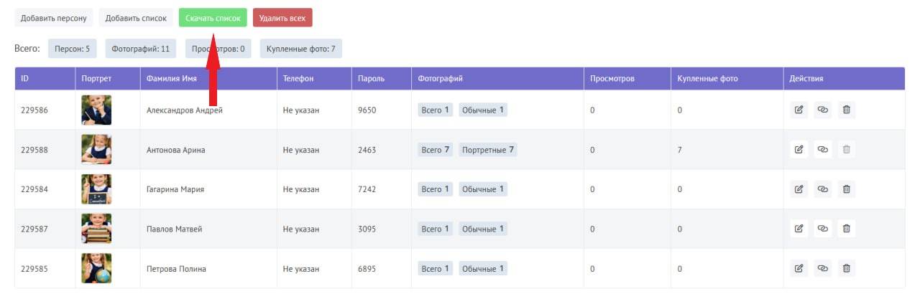This screenshot has height=304, width=920.
Task: Click the link icon for Петрова Полина
Action: tap(823, 268)
